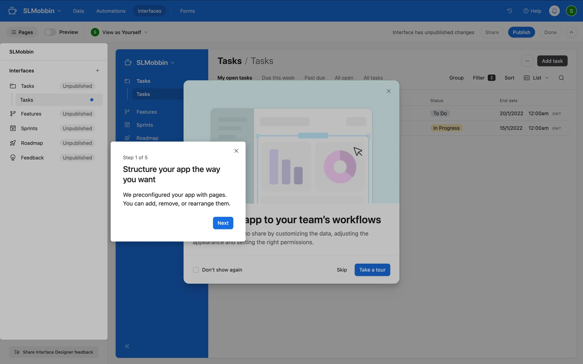
Task: Select the Due this week tab
Action: [x=278, y=78]
